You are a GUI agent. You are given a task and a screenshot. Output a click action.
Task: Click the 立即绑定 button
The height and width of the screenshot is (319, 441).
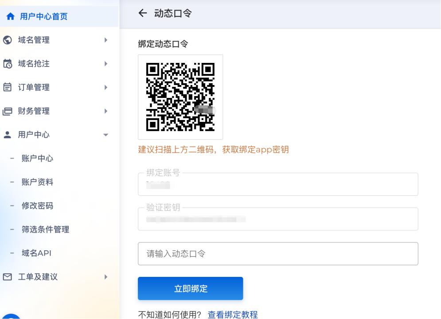point(191,288)
